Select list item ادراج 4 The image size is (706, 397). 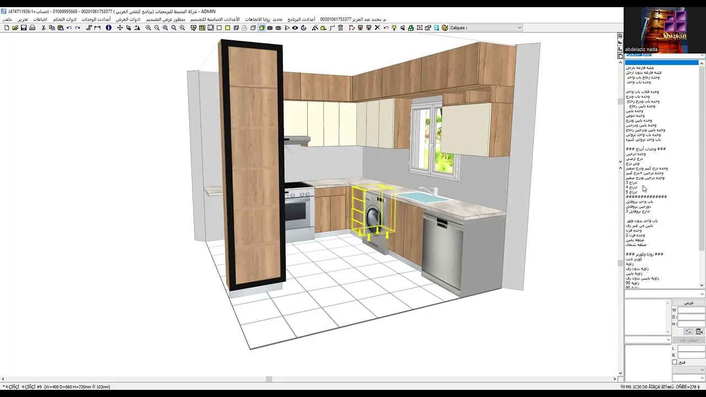tap(632, 187)
